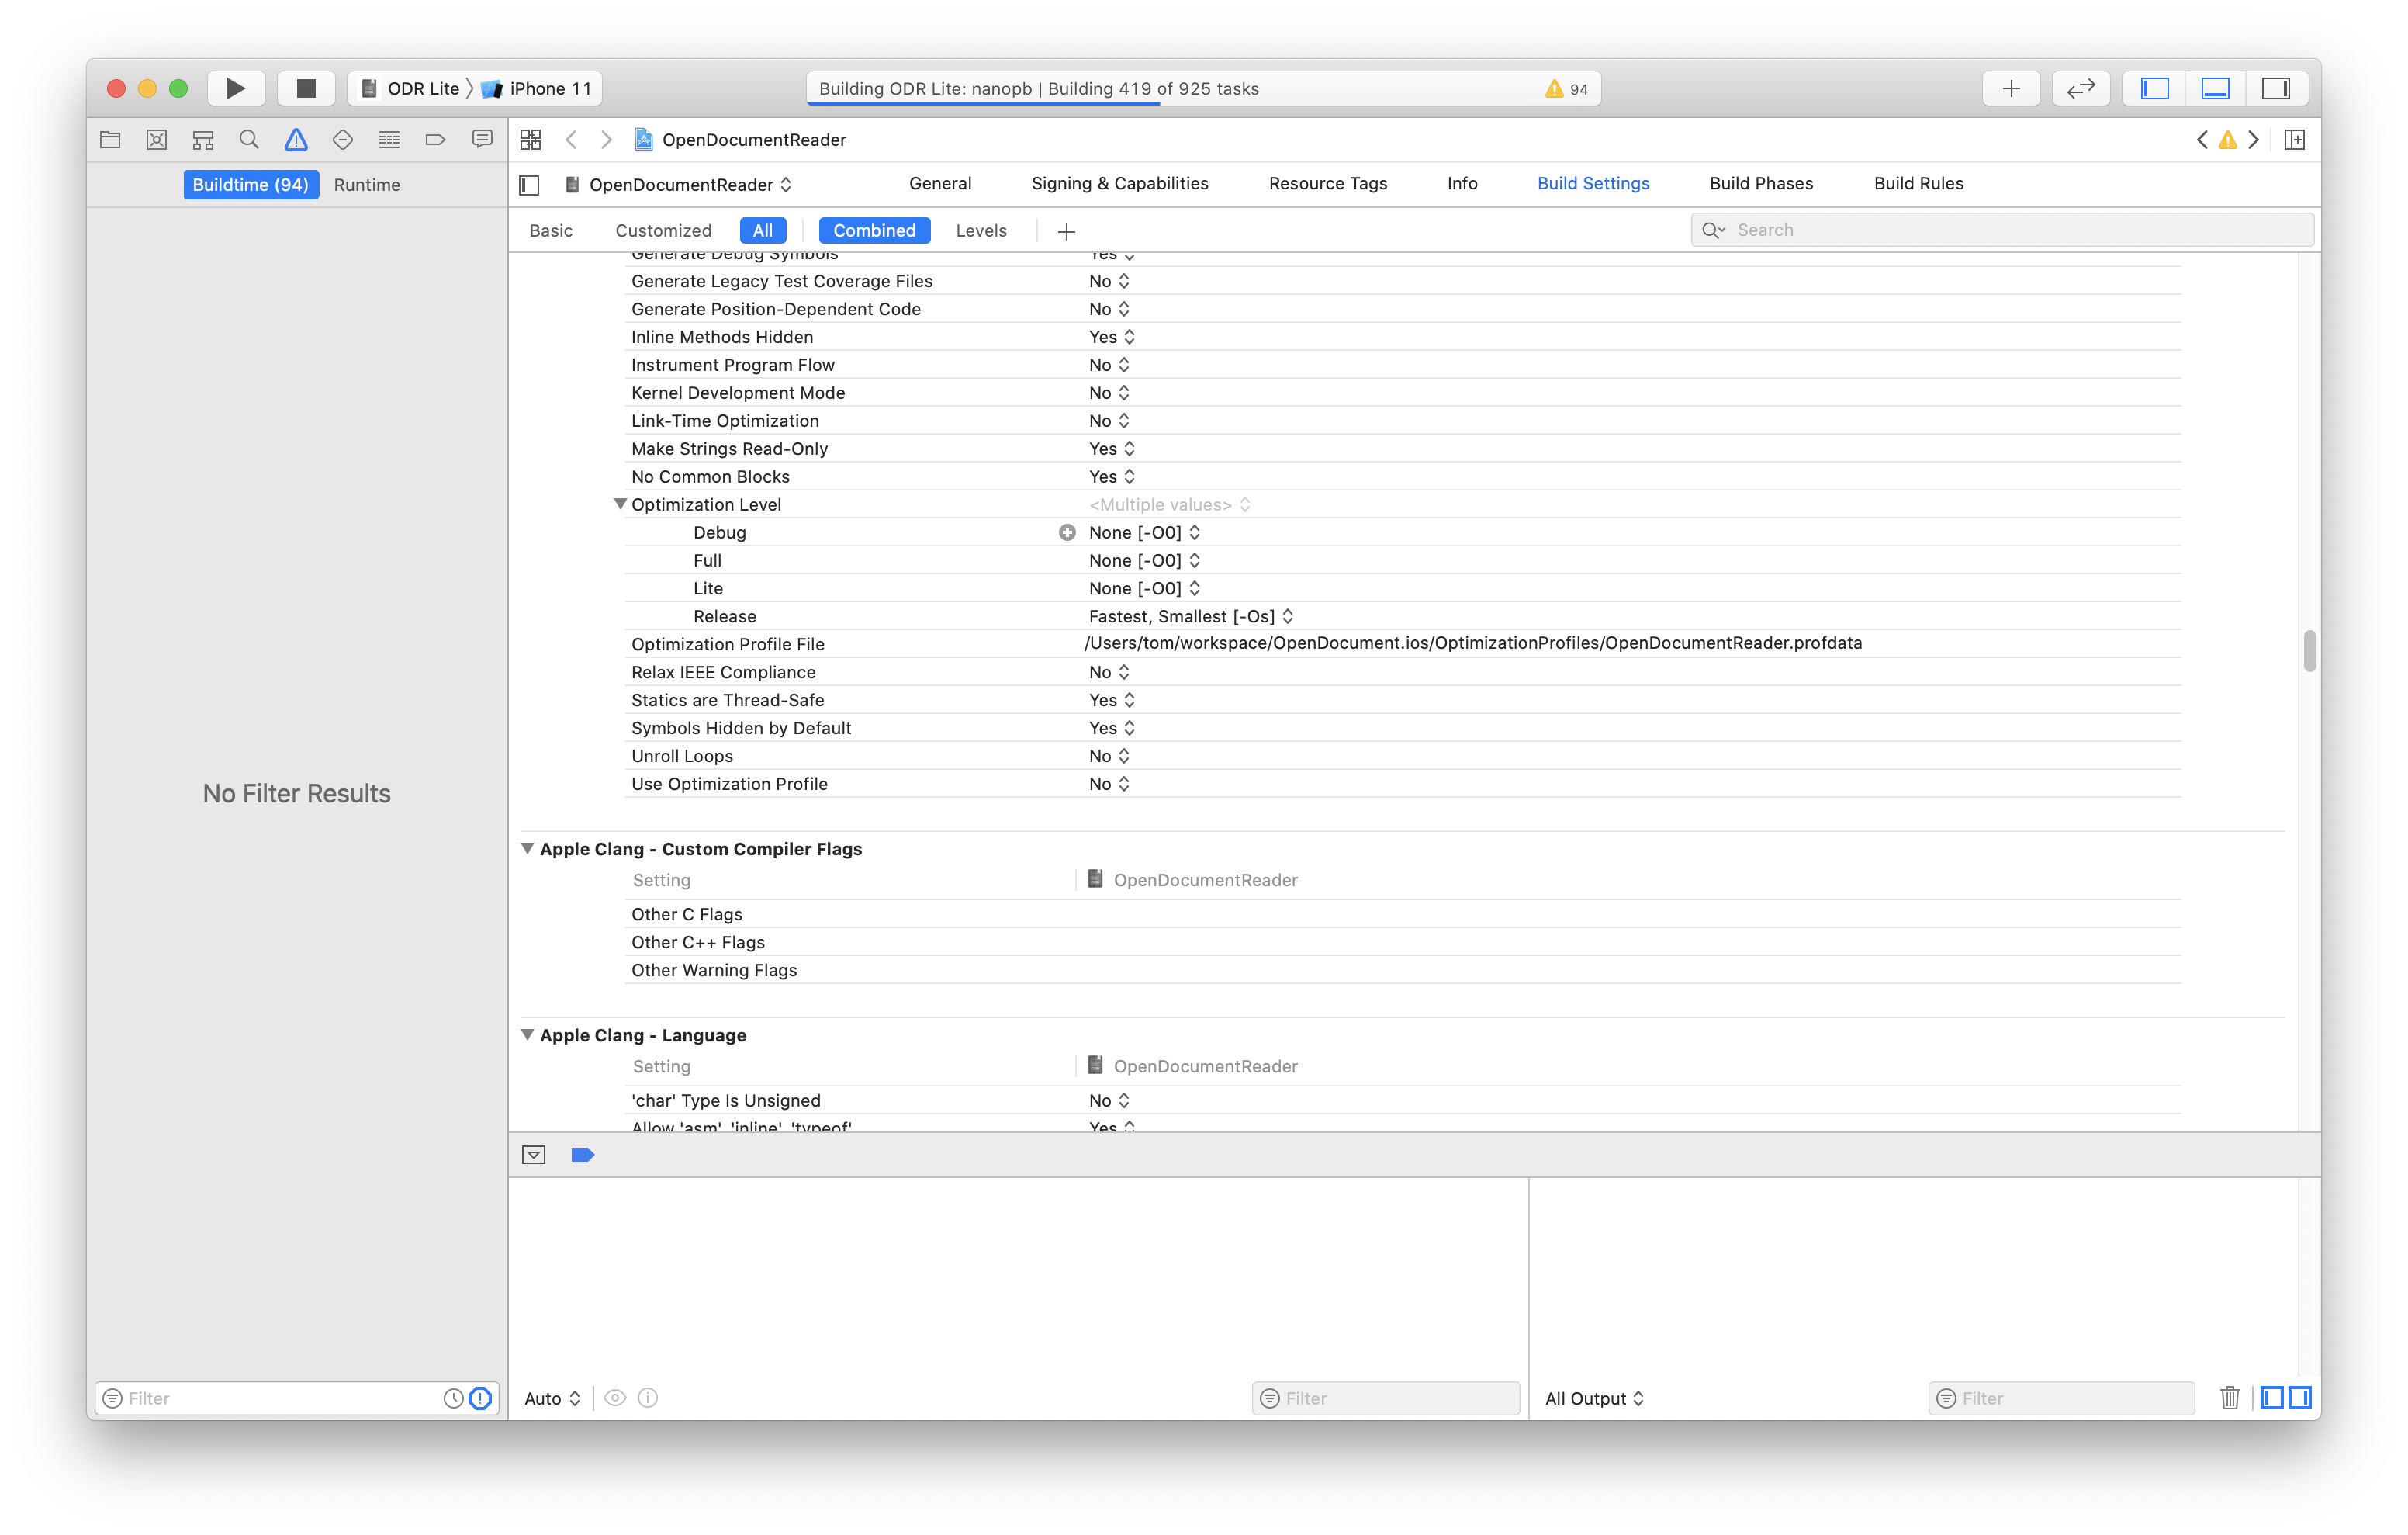Select the Runtime issues filter

[367, 184]
